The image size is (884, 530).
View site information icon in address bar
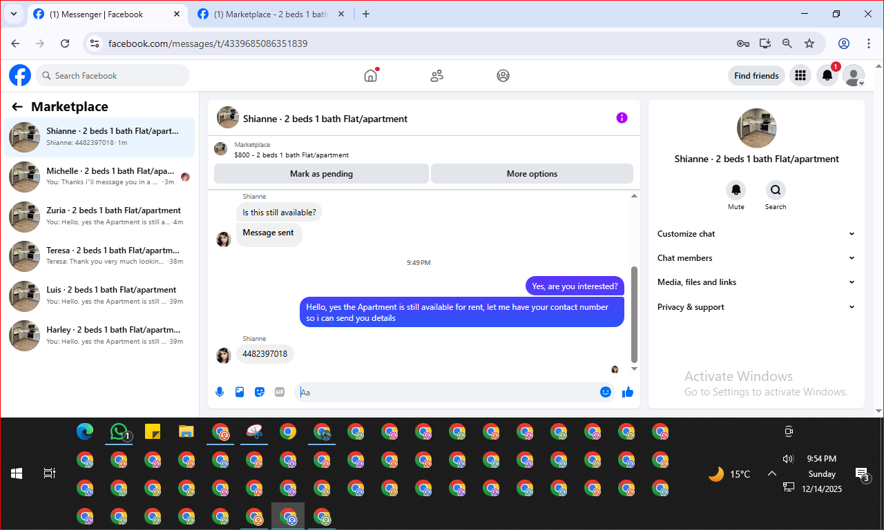click(95, 43)
